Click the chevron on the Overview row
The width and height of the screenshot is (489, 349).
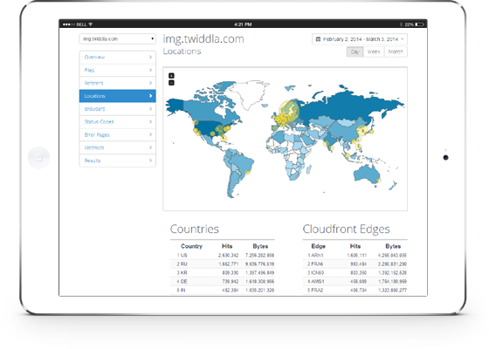tap(150, 58)
